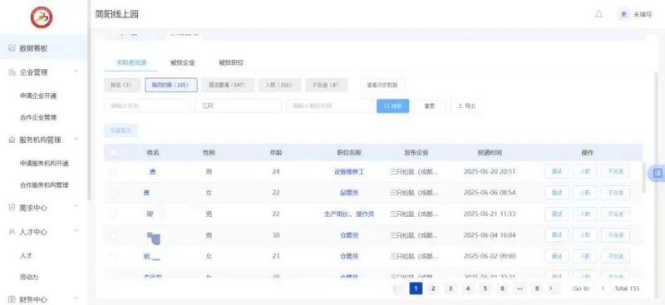Click 面试 for the 设备维修工 applicant
The image size is (665, 305).
pos(556,172)
